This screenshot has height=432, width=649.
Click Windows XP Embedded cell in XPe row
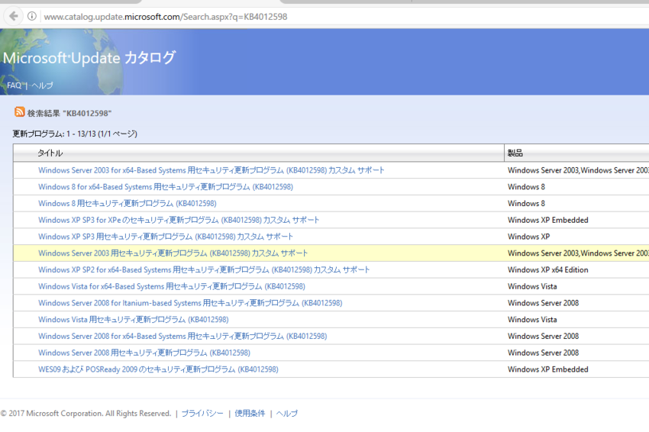(x=547, y=220)
